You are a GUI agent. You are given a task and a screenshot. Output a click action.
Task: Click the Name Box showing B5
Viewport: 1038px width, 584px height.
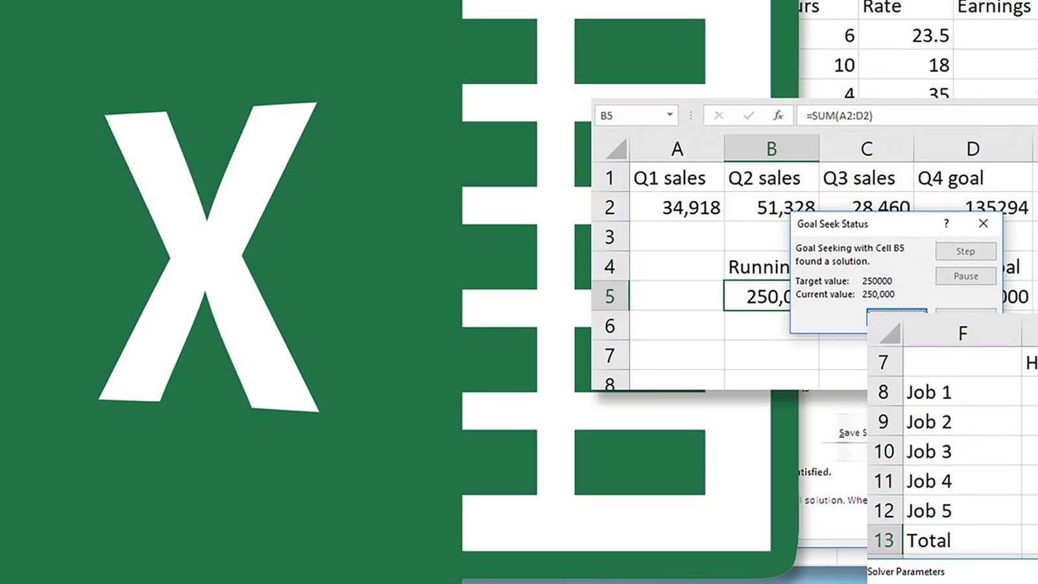pyautogui.click(x=636, y=116)
